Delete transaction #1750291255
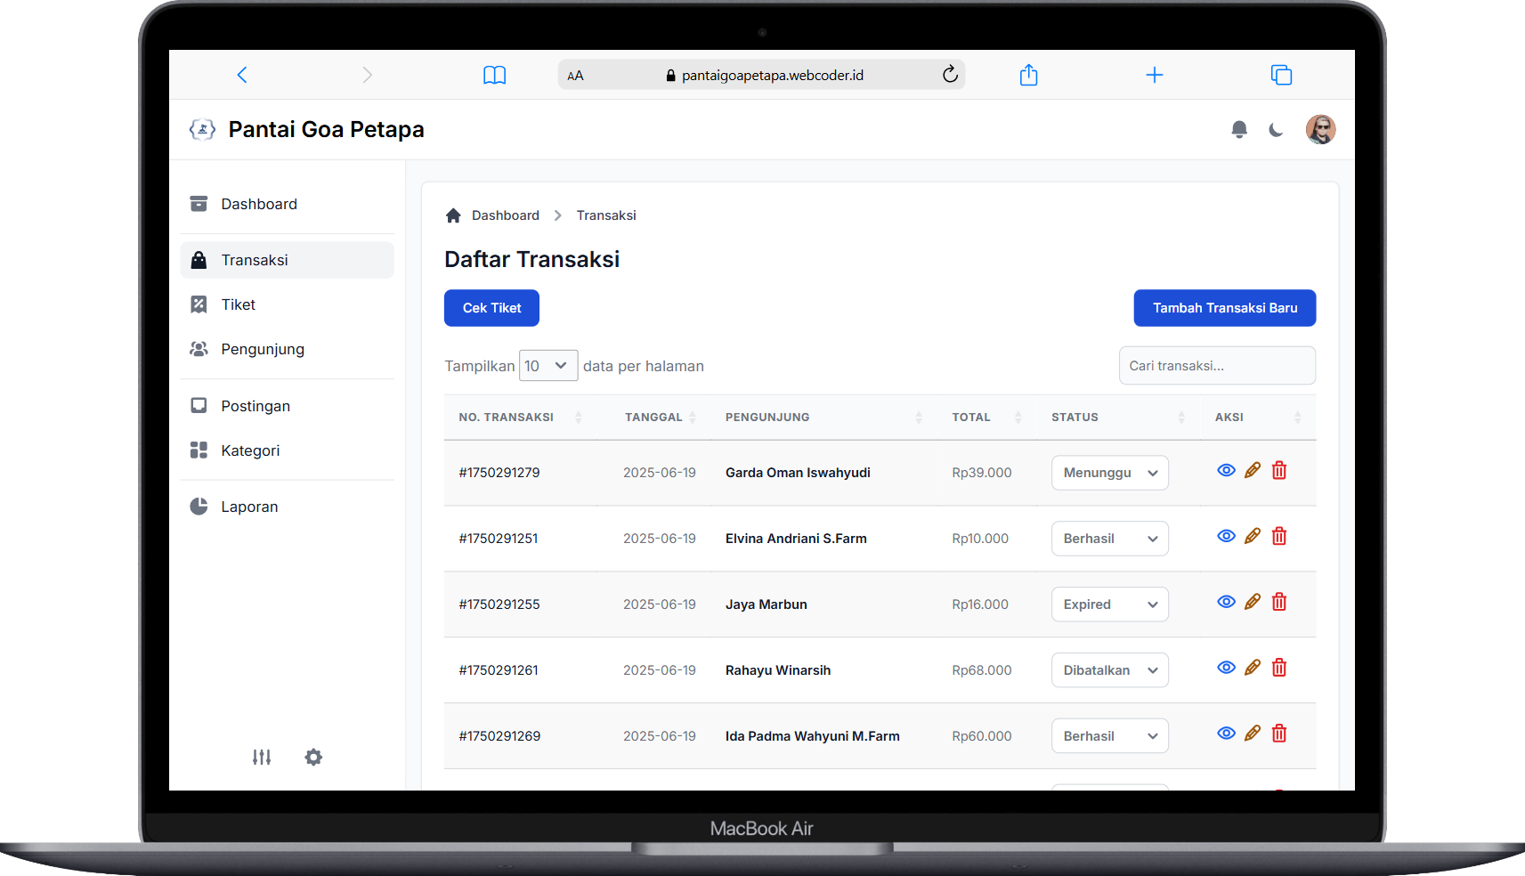 point(1279,602)
